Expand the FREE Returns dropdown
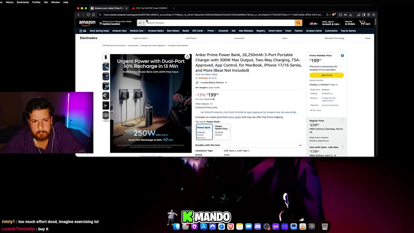The width and height of the screenshot is (414, 233). pos(204,104)
